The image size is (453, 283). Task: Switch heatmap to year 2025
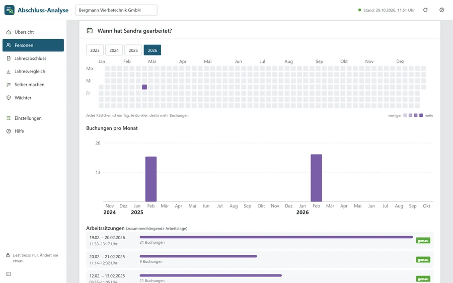click(x=133, y=50)
